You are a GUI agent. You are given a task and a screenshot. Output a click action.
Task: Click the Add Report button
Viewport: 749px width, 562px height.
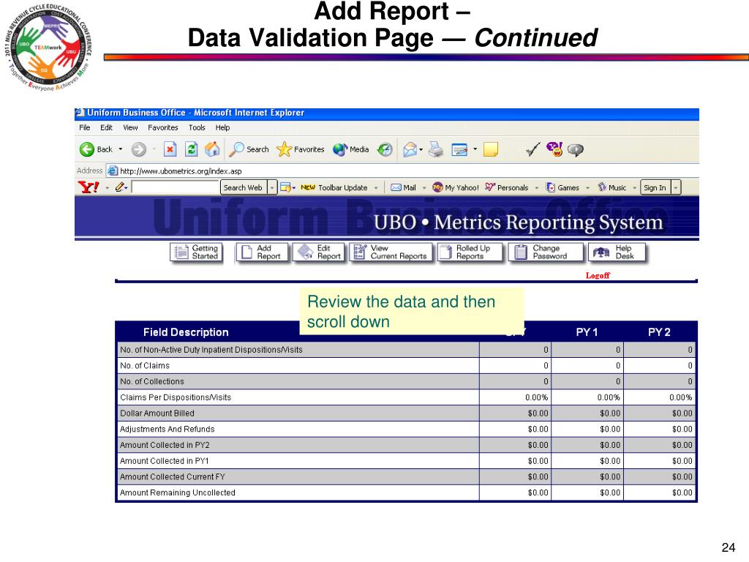[262, 252]
